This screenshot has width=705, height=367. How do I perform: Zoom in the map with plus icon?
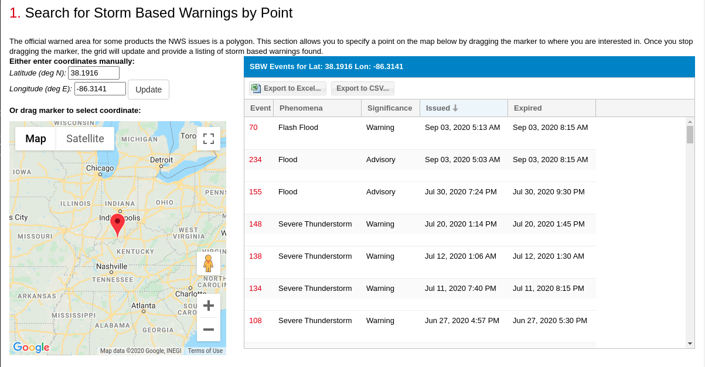(x=208, y=306)
